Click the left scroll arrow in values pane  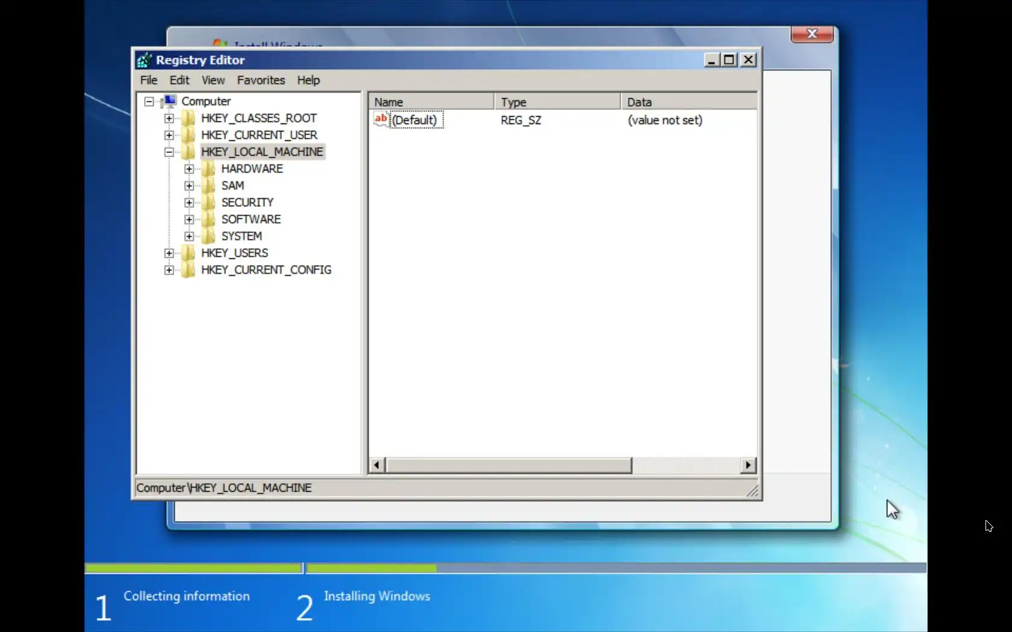pyautogui.click(x=377, y=465)
